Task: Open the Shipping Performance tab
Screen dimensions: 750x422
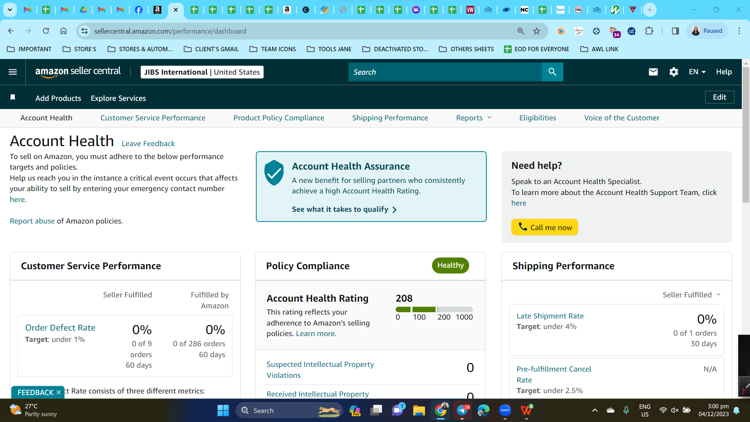Action: (390, 118)
